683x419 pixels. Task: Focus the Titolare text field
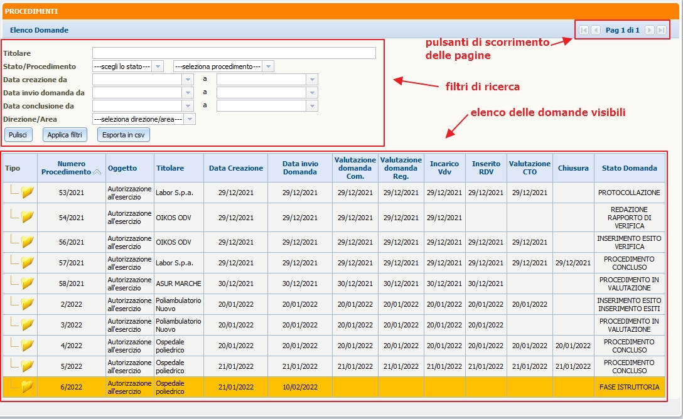[x=234, y=53]
